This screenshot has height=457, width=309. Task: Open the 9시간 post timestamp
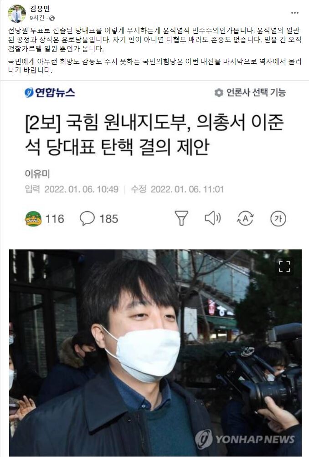(x=37, y=18)
